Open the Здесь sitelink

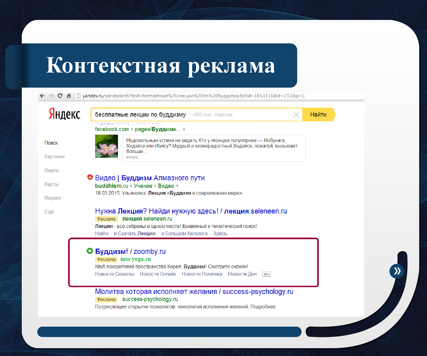tap(220, 233)
